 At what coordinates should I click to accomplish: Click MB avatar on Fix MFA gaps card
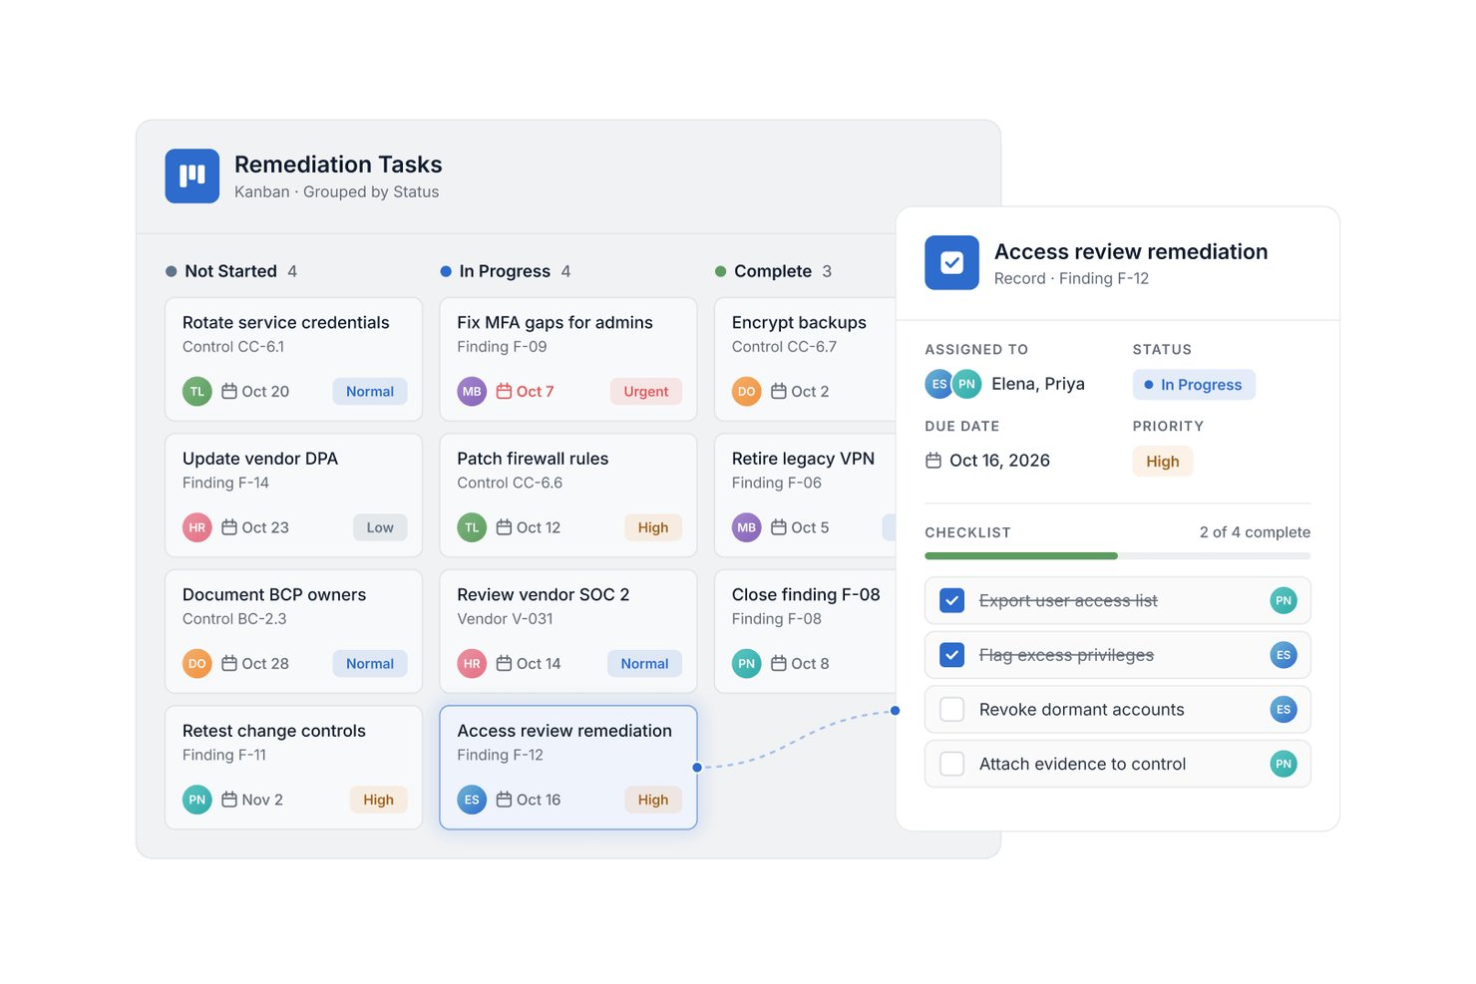[472, 392]
